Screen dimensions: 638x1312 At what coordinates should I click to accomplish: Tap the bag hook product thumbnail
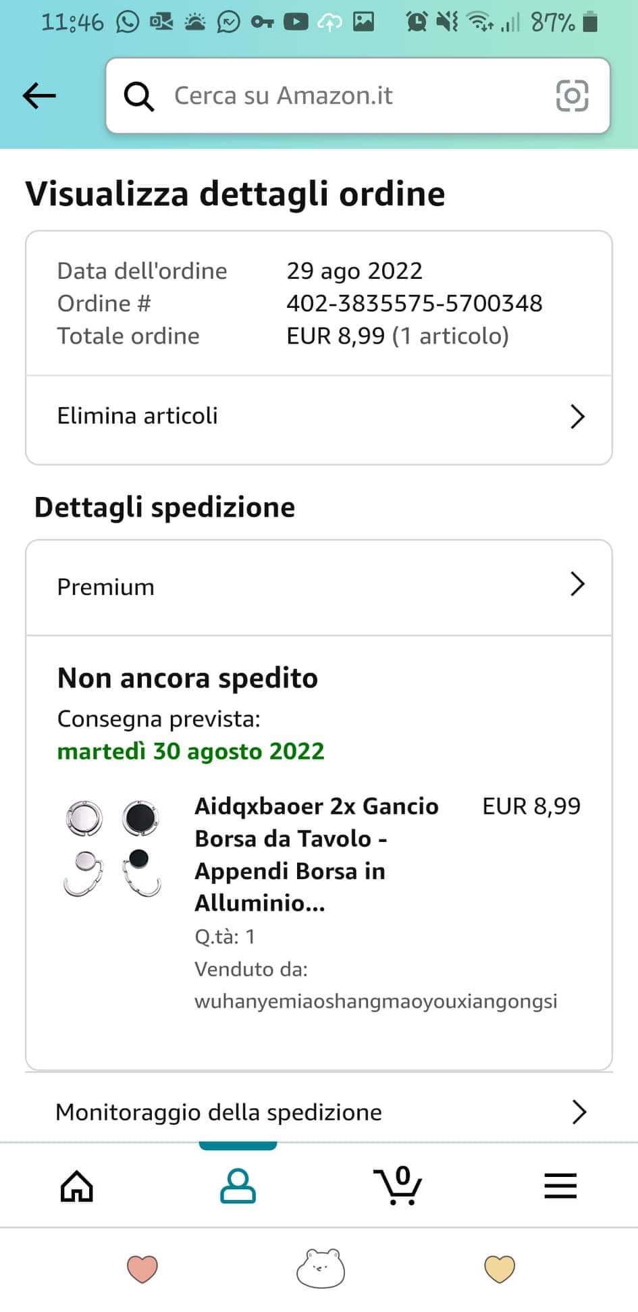[x=113, y=849]
